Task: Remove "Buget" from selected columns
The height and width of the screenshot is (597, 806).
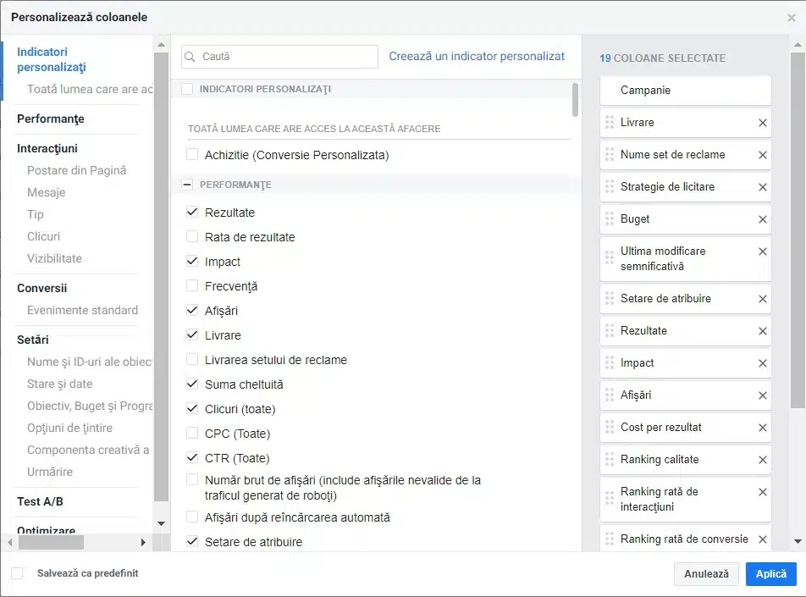Action: pyautogui.click(x=761, y=218)
